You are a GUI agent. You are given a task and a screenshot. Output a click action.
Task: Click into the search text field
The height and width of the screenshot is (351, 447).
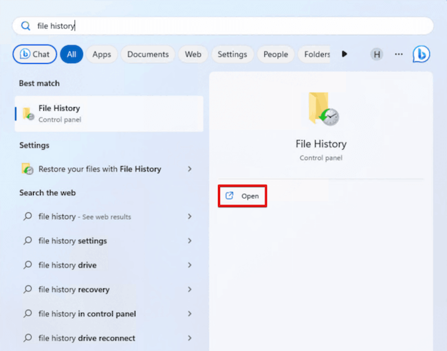coord(227,26)
